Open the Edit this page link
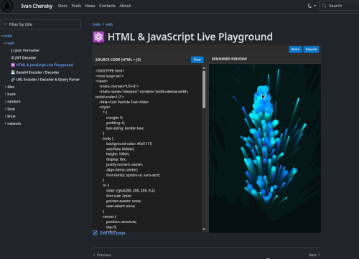The height and width of the screenshot is (259, 359). (x=109, y=233)
